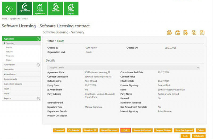Image resolution: width=213 pixels, height=139 pixels.
Task: Select Preview in the sidebar
Action: coord(10,52)
